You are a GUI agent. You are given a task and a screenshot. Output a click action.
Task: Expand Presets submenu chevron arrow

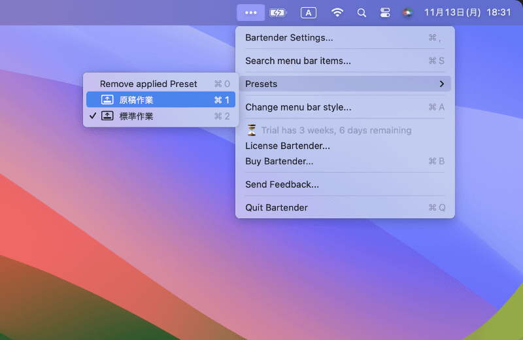point(442,84)
